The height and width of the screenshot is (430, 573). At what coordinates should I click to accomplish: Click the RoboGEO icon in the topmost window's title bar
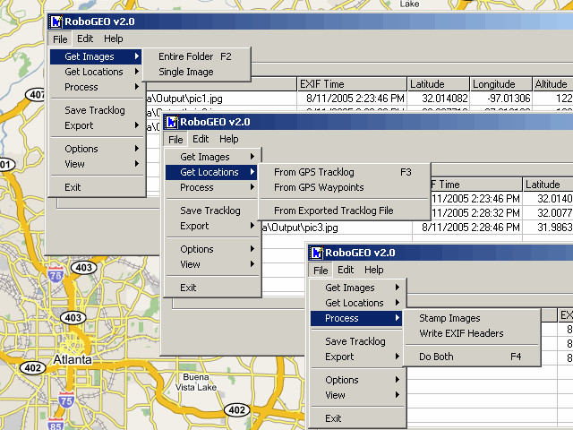56,21
